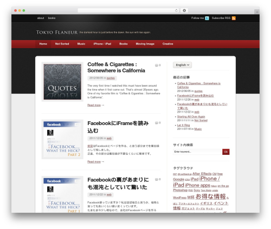Open the Books category menu
Viewport: 271px width, 229px height.
124,44
